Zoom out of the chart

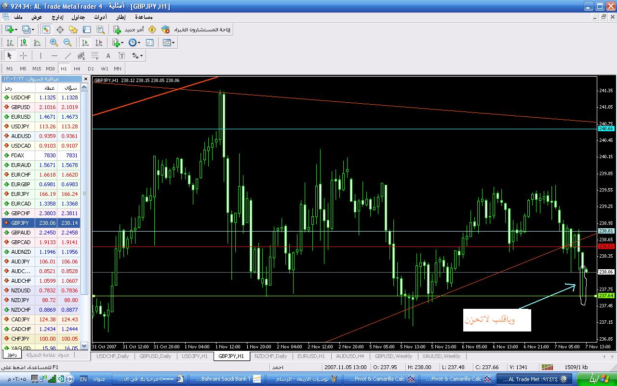[67, 42]
